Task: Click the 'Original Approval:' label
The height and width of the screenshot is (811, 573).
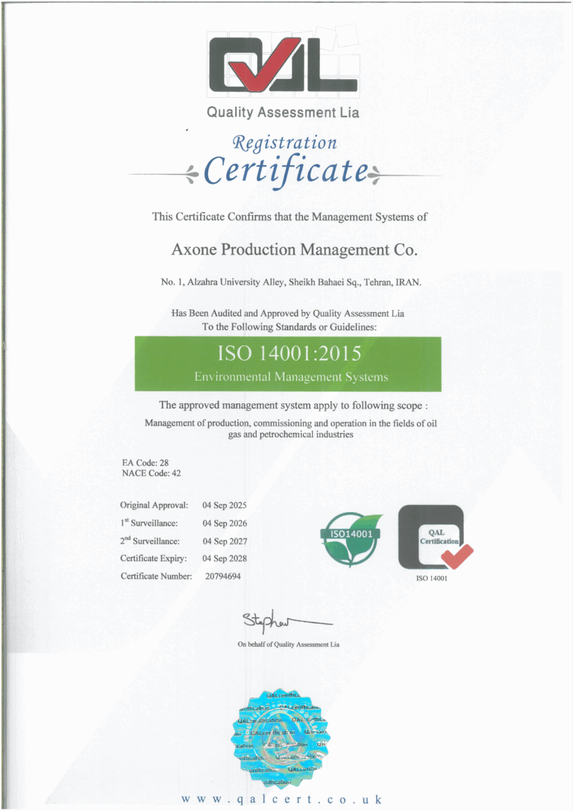Action: 154,506
